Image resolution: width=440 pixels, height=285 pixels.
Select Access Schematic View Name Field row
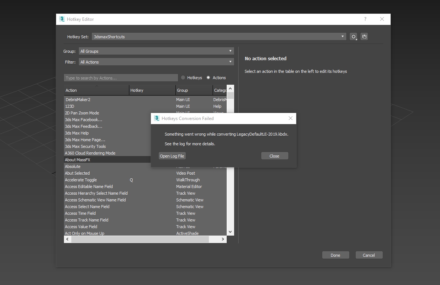145,200
